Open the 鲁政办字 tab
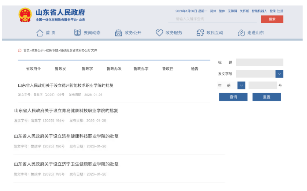Image resolution: width=307 pixels, height=191 pixels. tap(141, 69)
